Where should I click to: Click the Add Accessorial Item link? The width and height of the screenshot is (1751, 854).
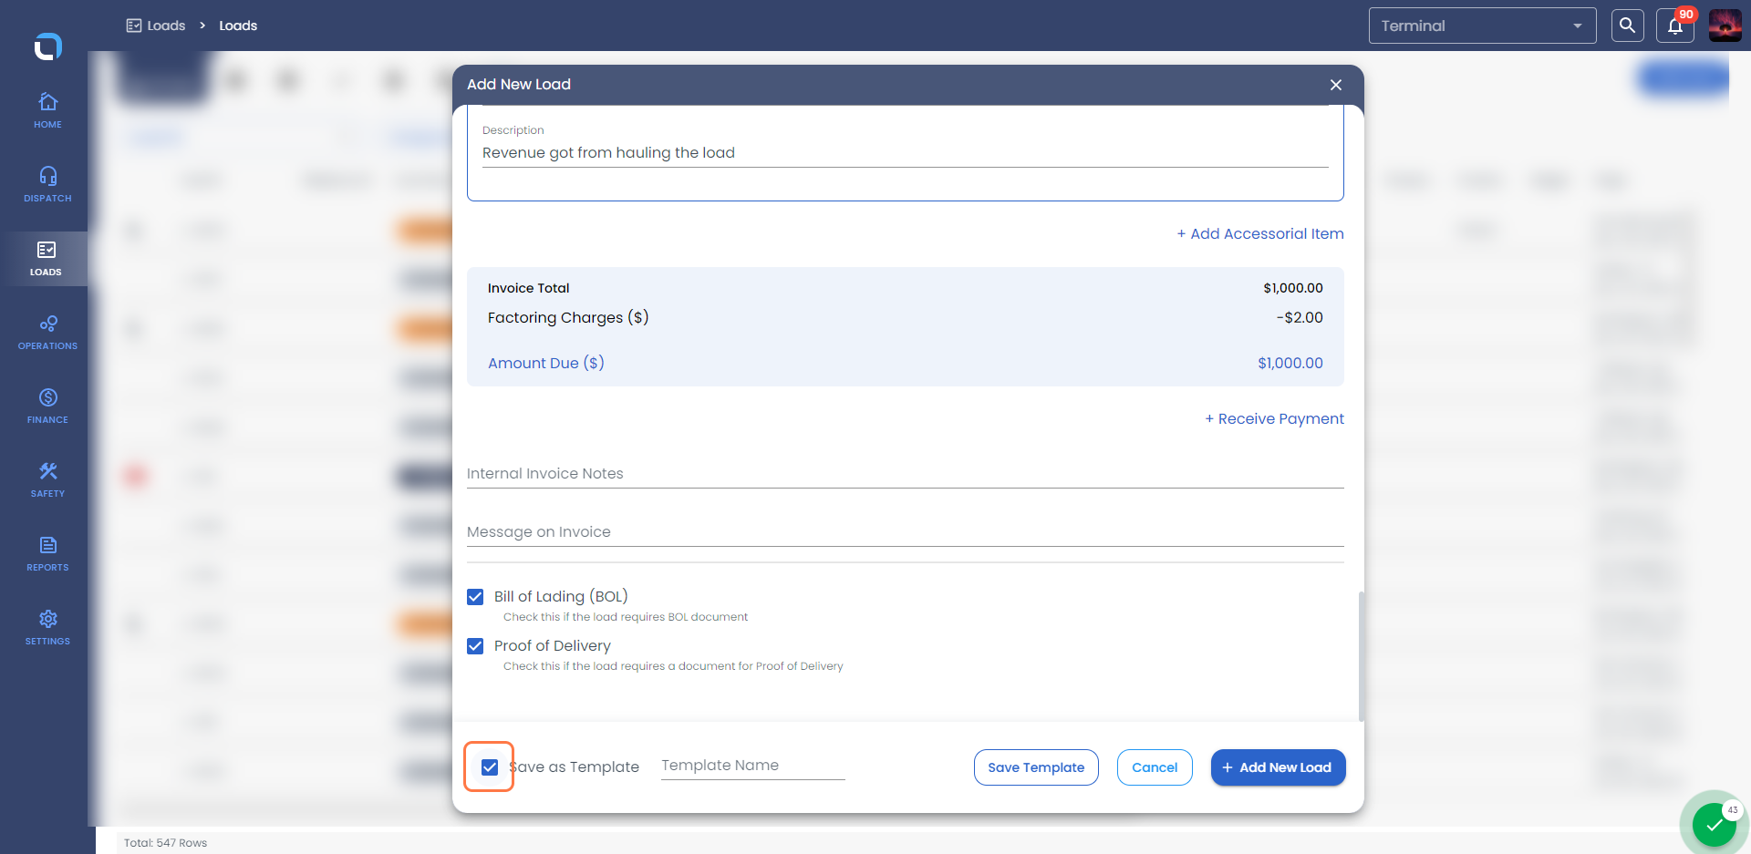tap(1260, 234)
